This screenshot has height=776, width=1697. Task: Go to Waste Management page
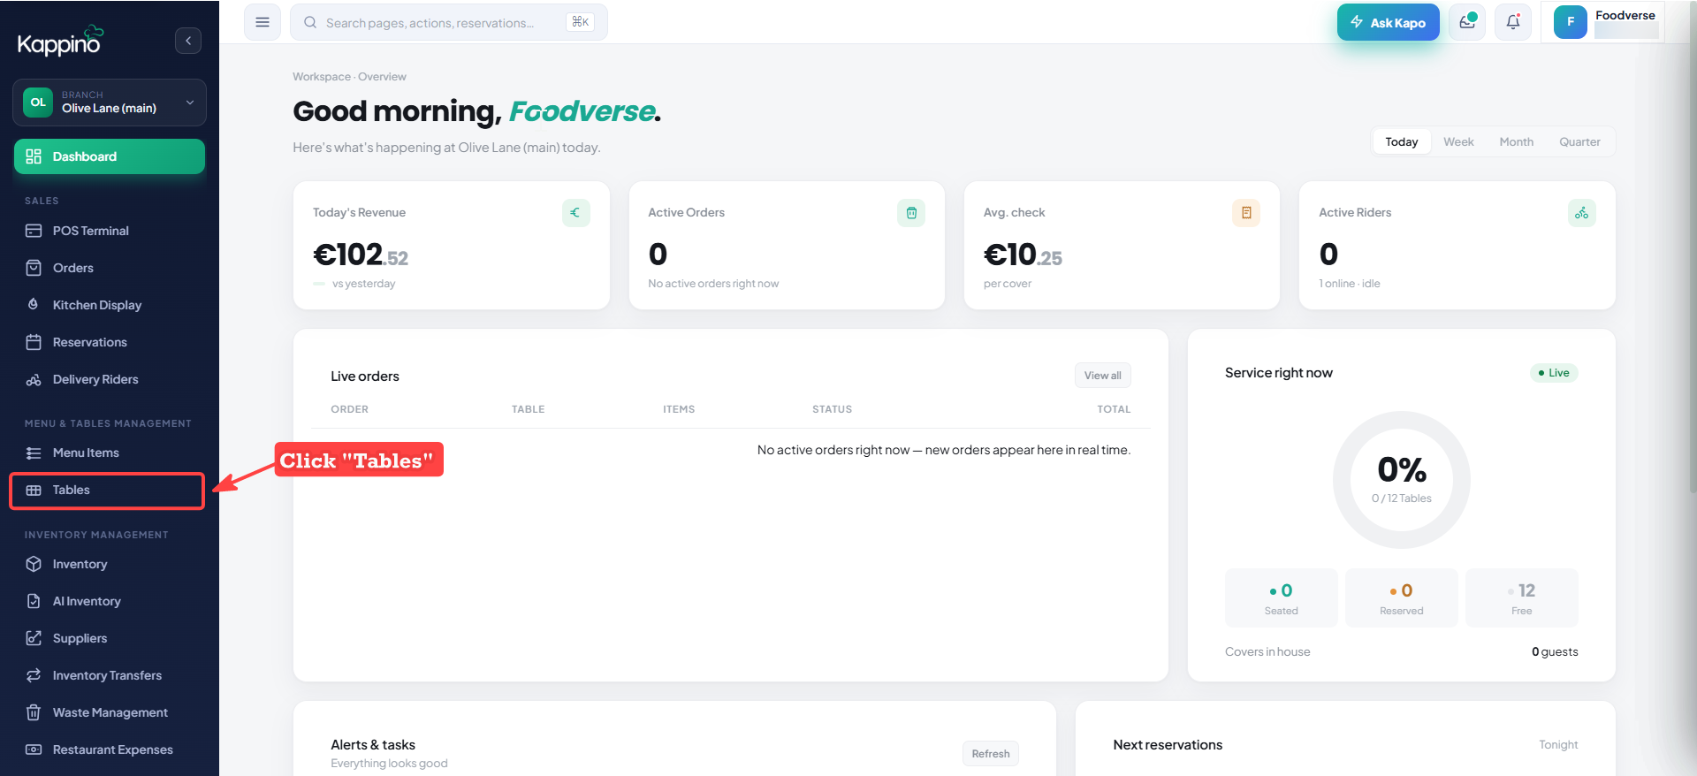[110, 712]
